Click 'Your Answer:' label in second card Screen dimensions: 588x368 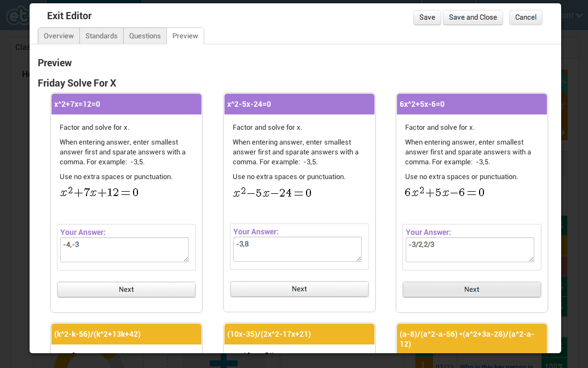pyautogui.click(x=256, y=232)
